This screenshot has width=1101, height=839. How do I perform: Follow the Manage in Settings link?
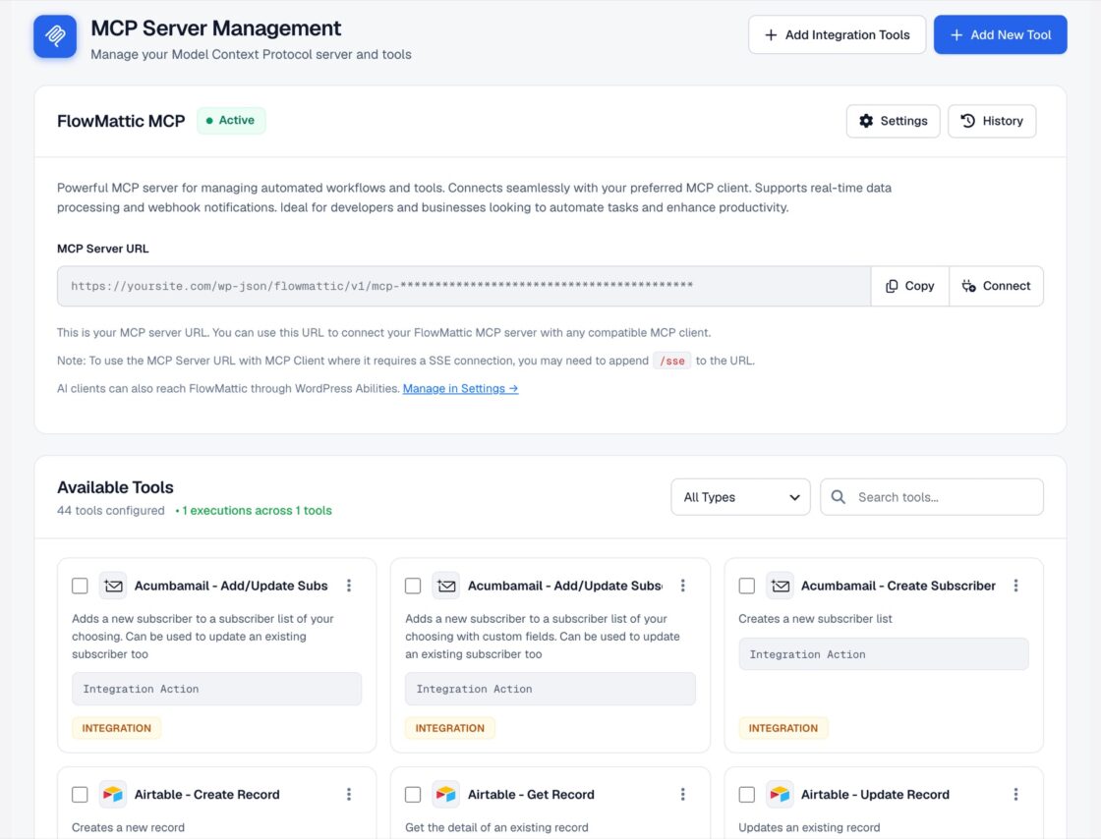coord(461,389)
